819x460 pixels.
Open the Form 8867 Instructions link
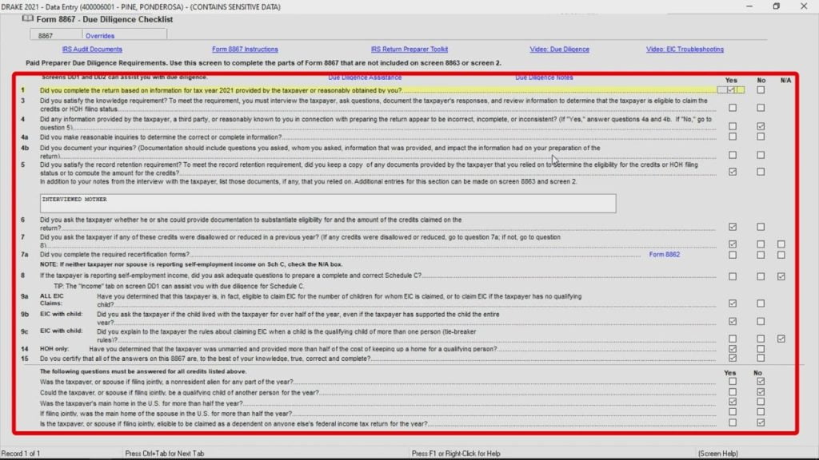(245, 50)
